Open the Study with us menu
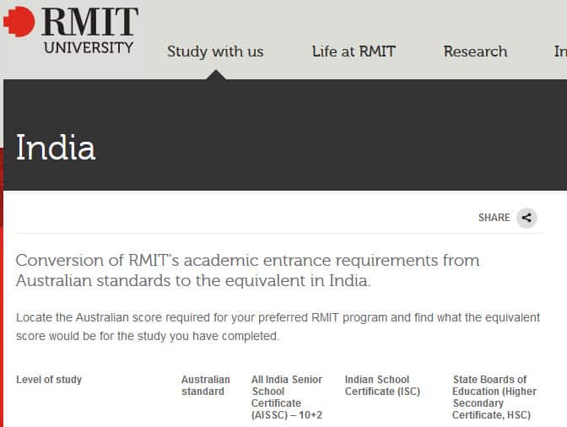This screenshot has height=427, width=567. pos(215,51)
